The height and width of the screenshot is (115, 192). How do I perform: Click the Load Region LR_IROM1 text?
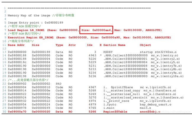[26, 30]
